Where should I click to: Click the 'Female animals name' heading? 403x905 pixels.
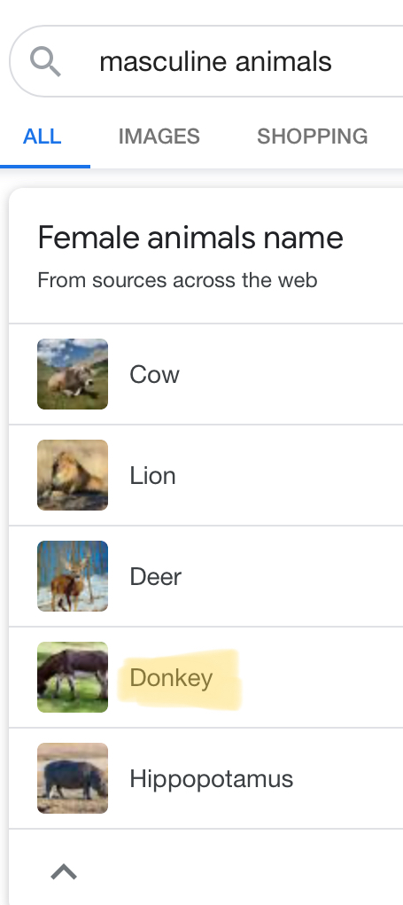tap(190, 238)
